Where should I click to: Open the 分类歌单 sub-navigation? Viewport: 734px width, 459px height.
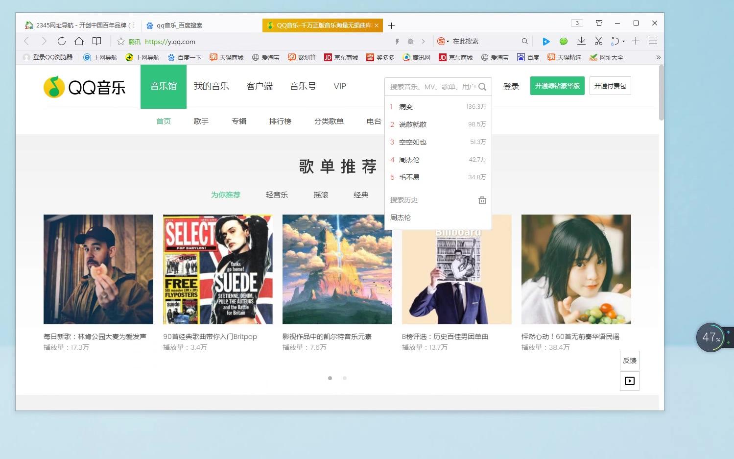point(329,121)
